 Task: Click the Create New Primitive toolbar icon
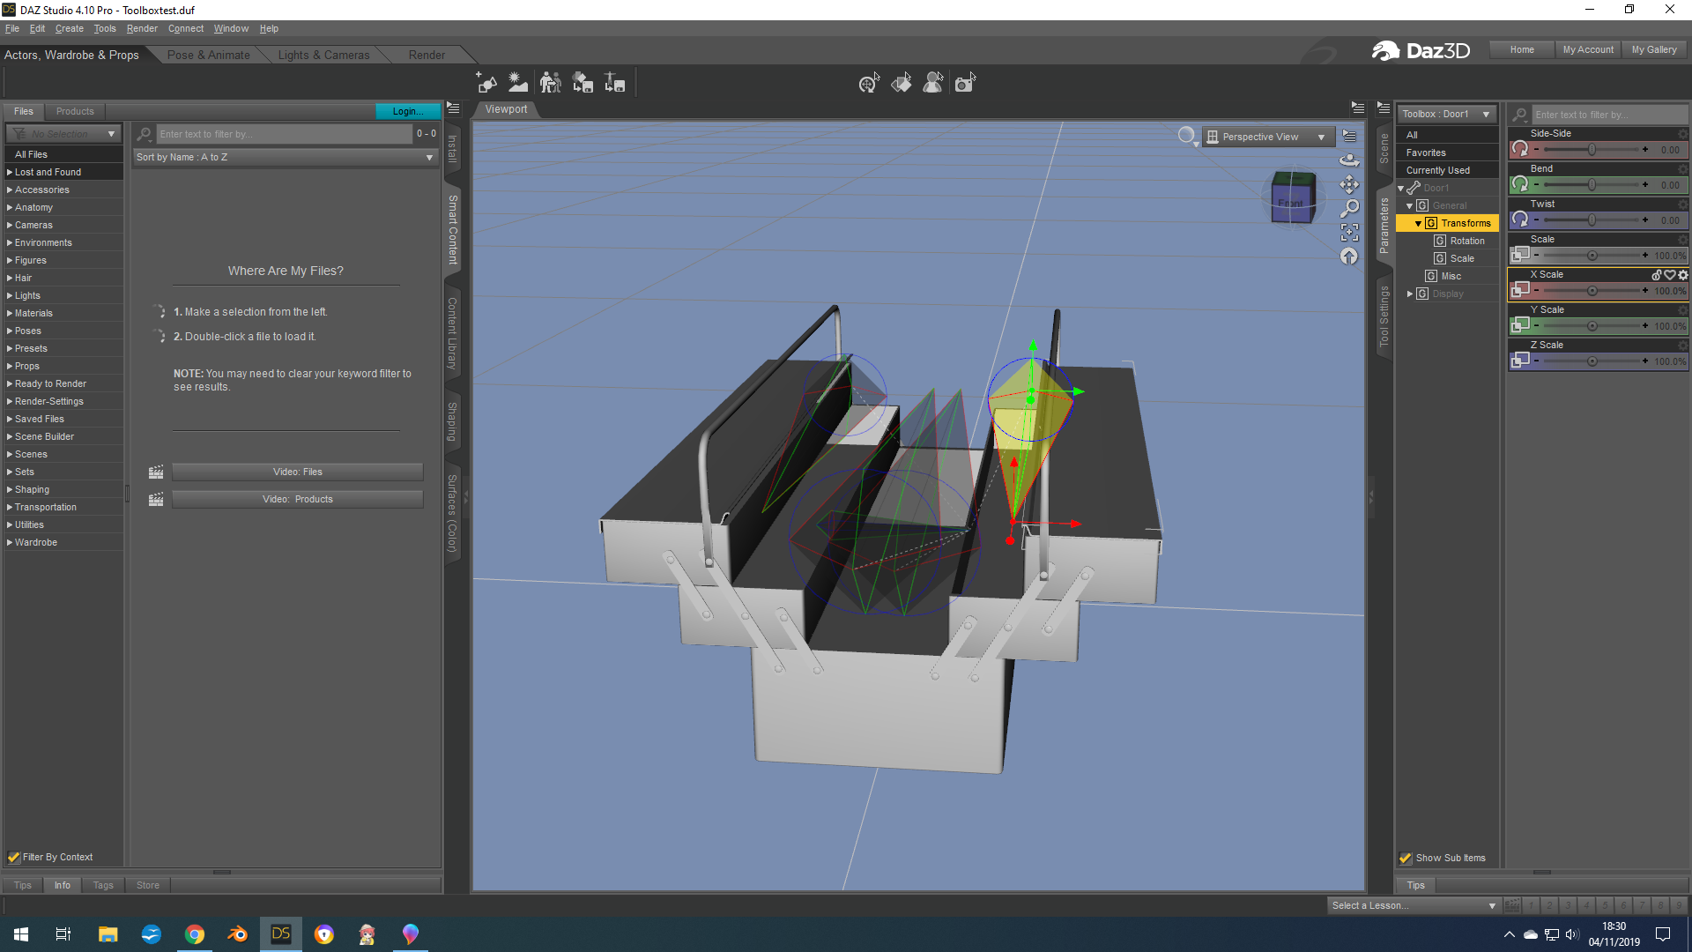(486, 83)
